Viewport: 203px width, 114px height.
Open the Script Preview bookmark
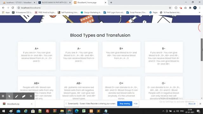click(x=136, y=12)
